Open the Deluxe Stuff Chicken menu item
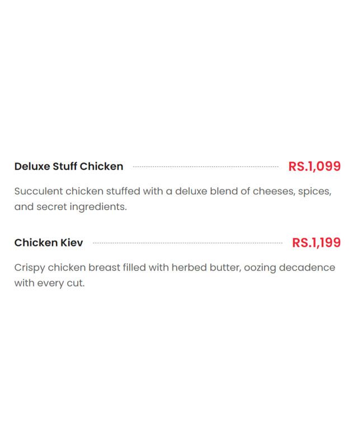357x447 pixels. [68, 167]
